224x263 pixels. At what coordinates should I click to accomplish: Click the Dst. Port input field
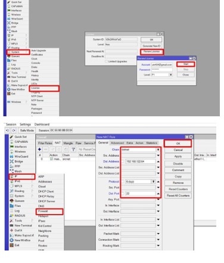pyautogui.click(x=141, y=193)
